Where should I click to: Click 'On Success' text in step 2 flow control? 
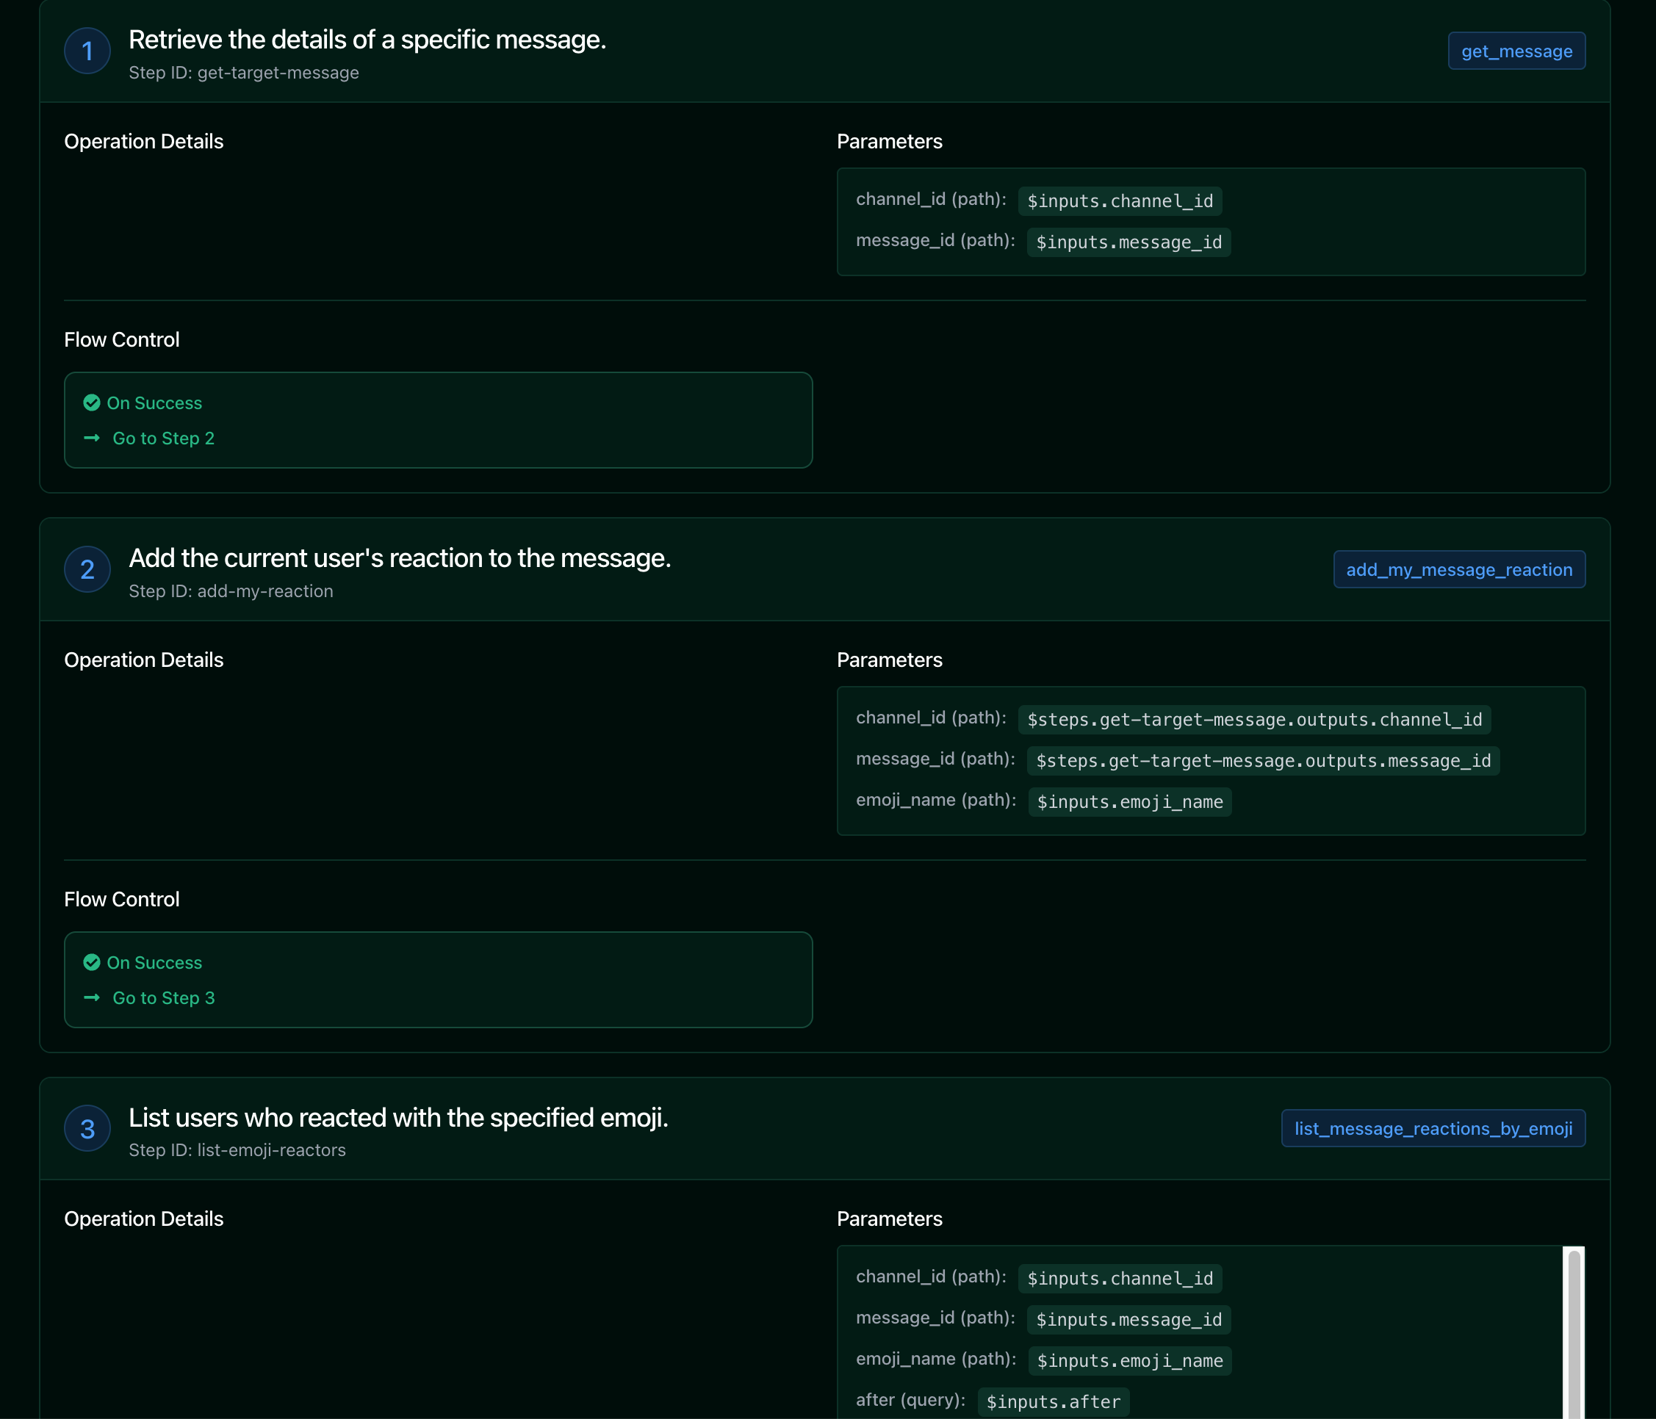tap(154, 963)
